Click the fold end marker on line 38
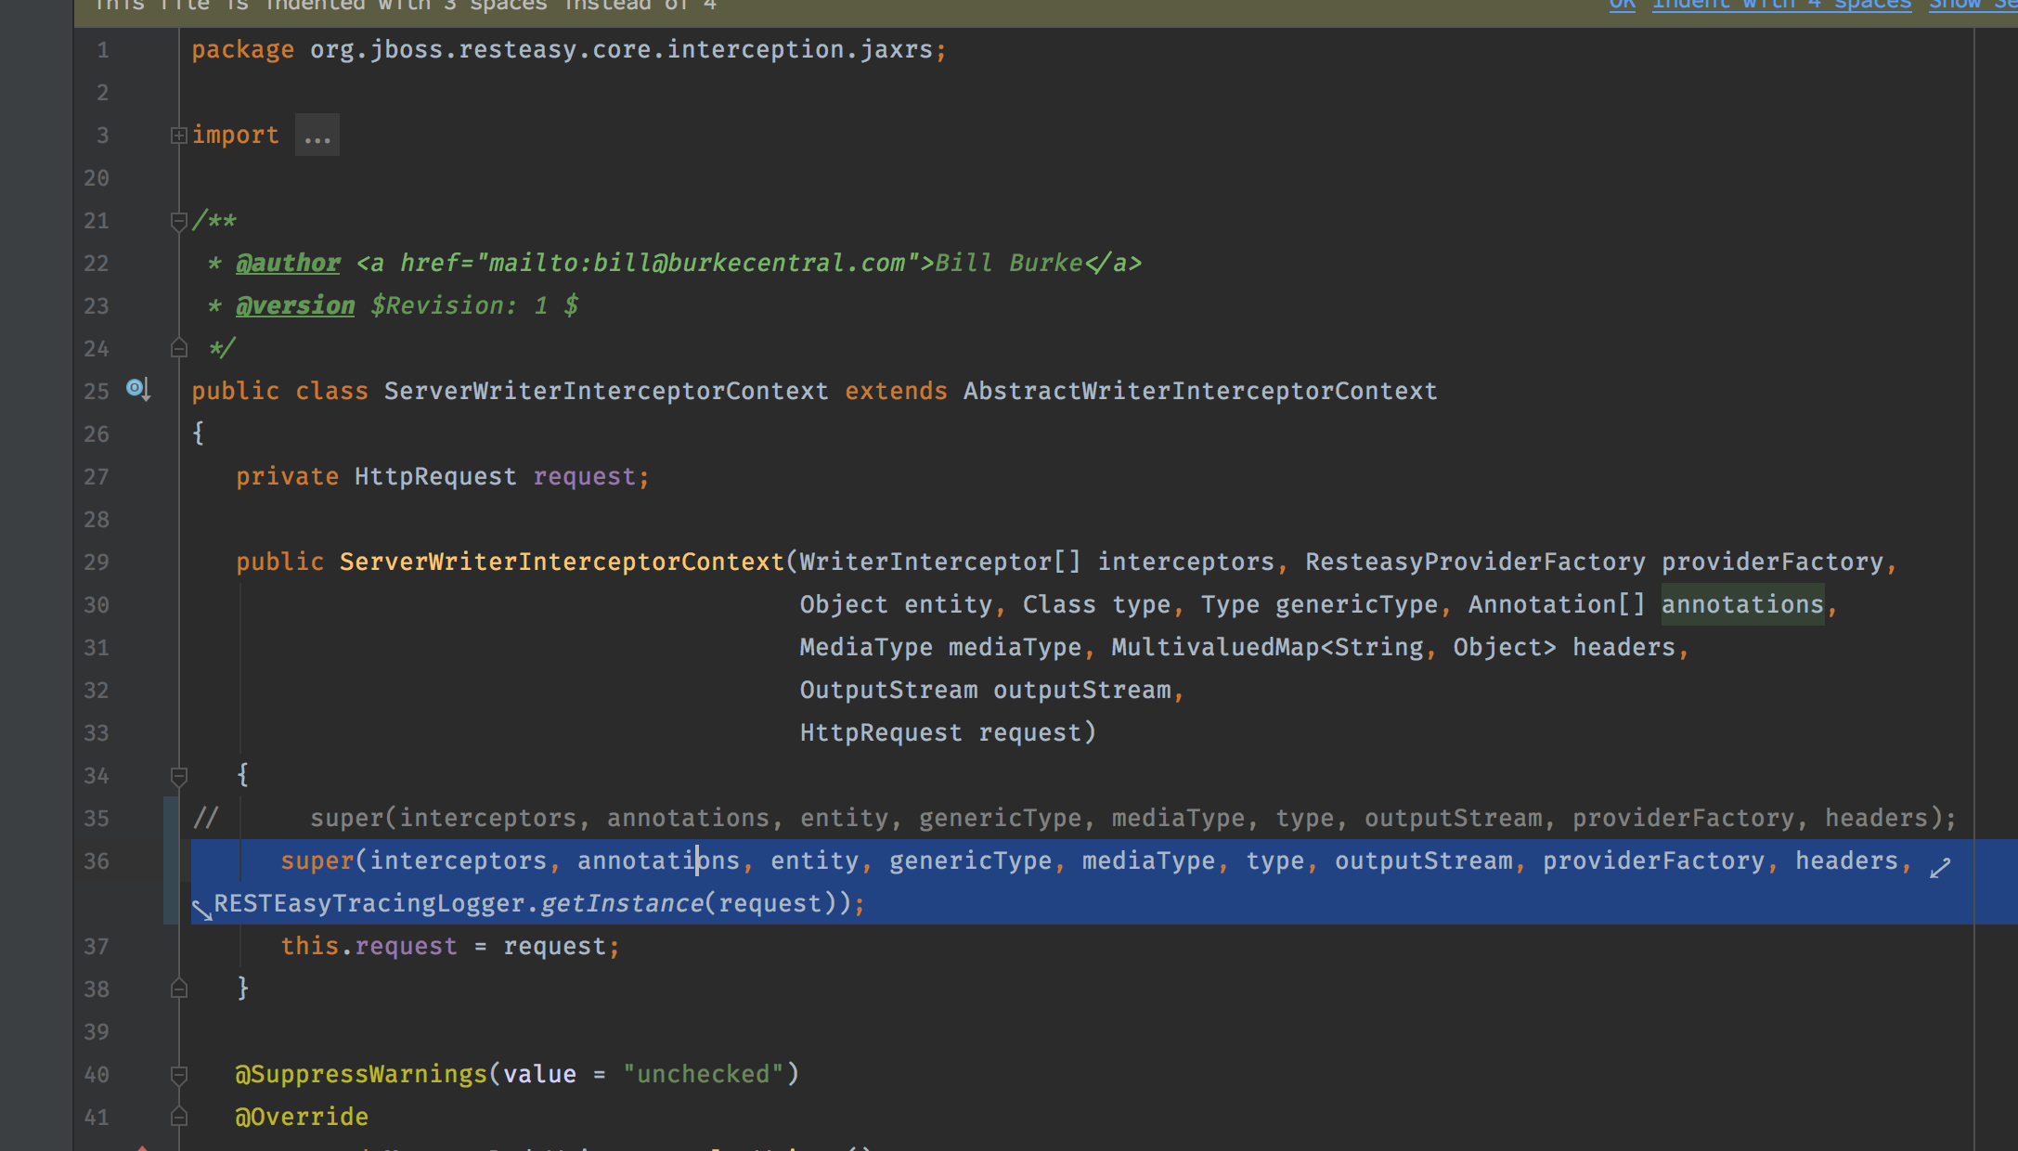 click(179, 989)
